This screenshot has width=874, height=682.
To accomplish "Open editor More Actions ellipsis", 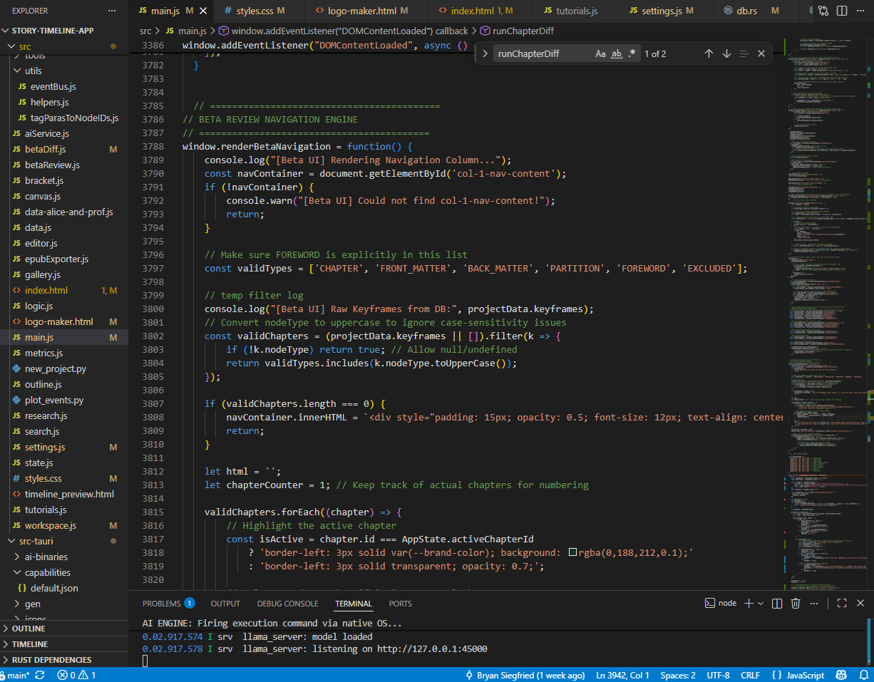I will pyautogui.click(x=860, y=11).
